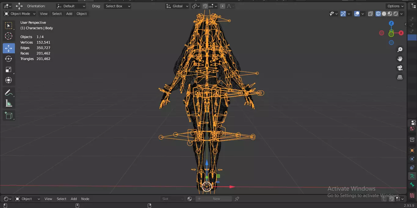Open the Texture properties checker icon
The height and width of the screenshot is (208, 417).
coord(412,196)
